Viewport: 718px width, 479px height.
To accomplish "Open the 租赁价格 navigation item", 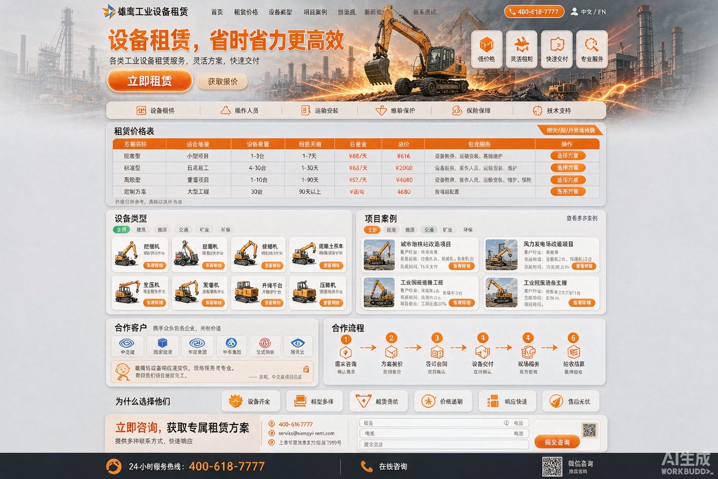I will tap(246, 12).
